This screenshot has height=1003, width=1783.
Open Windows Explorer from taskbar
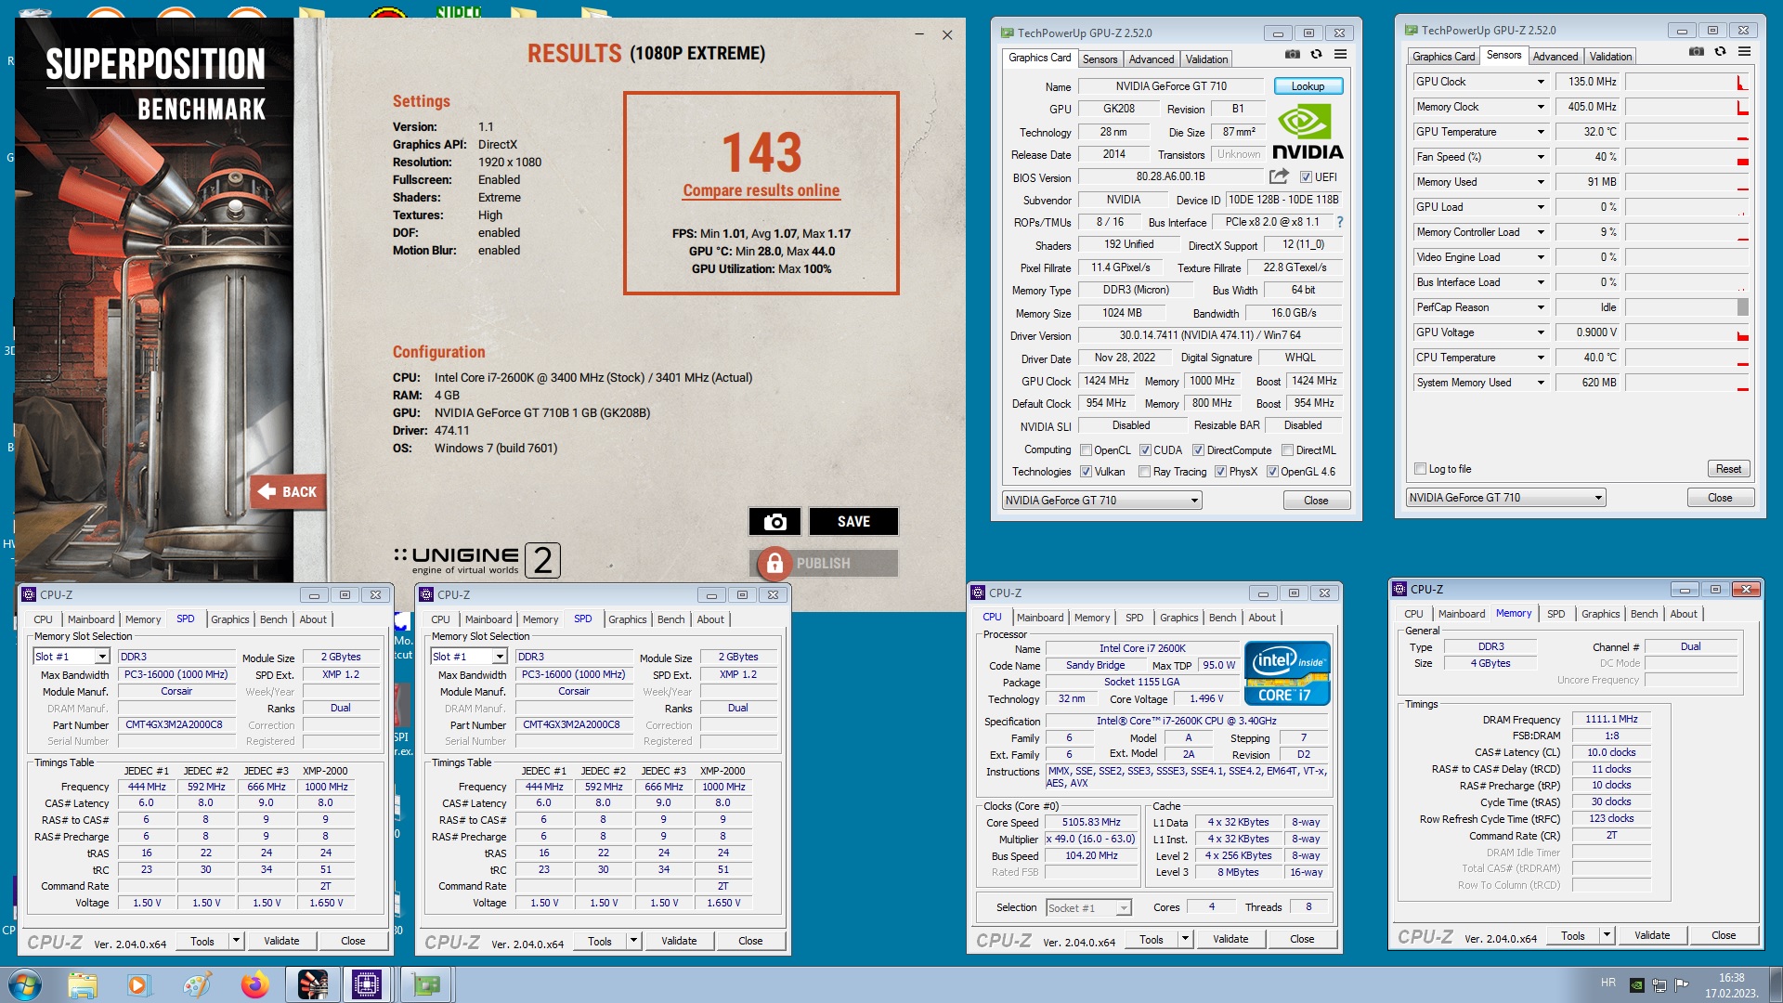tap(82, 984)
